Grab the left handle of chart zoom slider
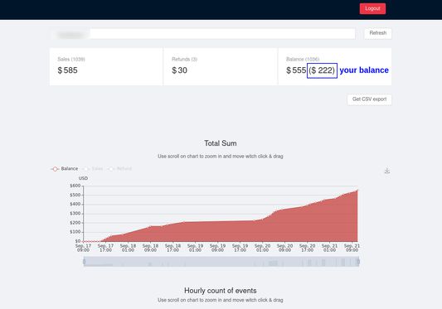The image size is (442, 309). 85,262
